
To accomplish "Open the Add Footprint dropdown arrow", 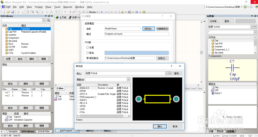I will (78, 131).
